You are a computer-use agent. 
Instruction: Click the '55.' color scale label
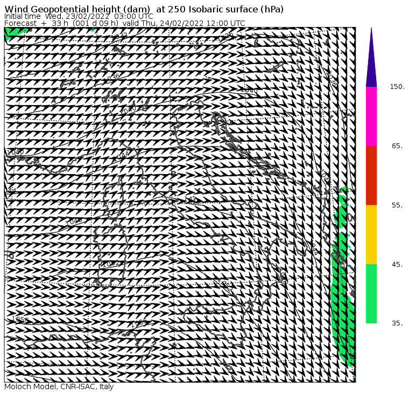397,205
